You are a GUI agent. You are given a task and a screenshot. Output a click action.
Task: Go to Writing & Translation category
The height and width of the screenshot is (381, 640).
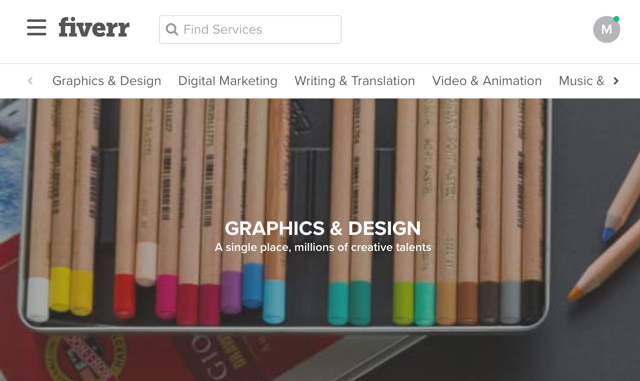(355, 81)
